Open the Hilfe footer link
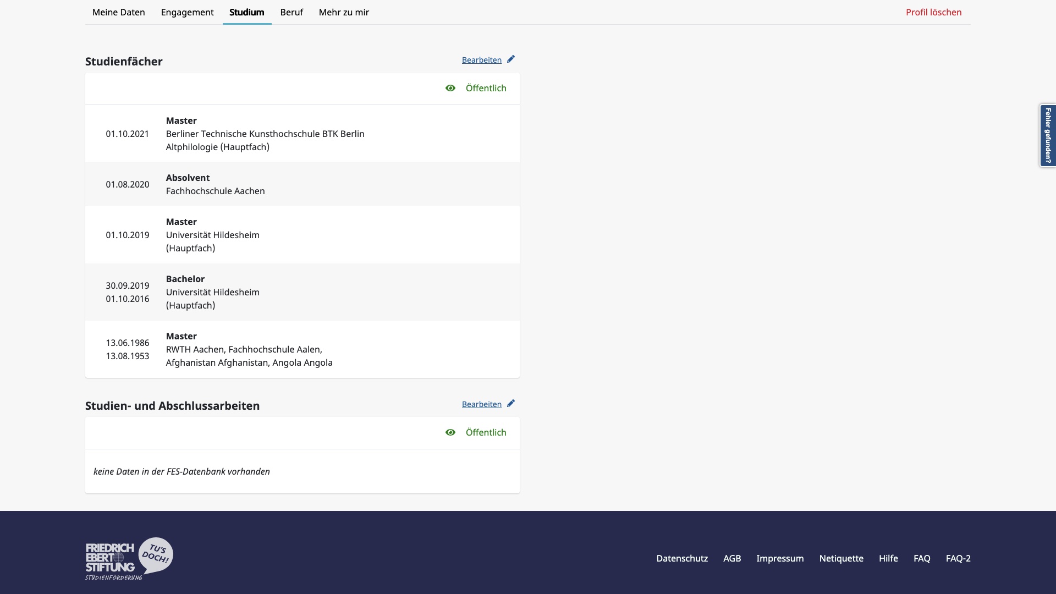 click(x=888, y=558)
